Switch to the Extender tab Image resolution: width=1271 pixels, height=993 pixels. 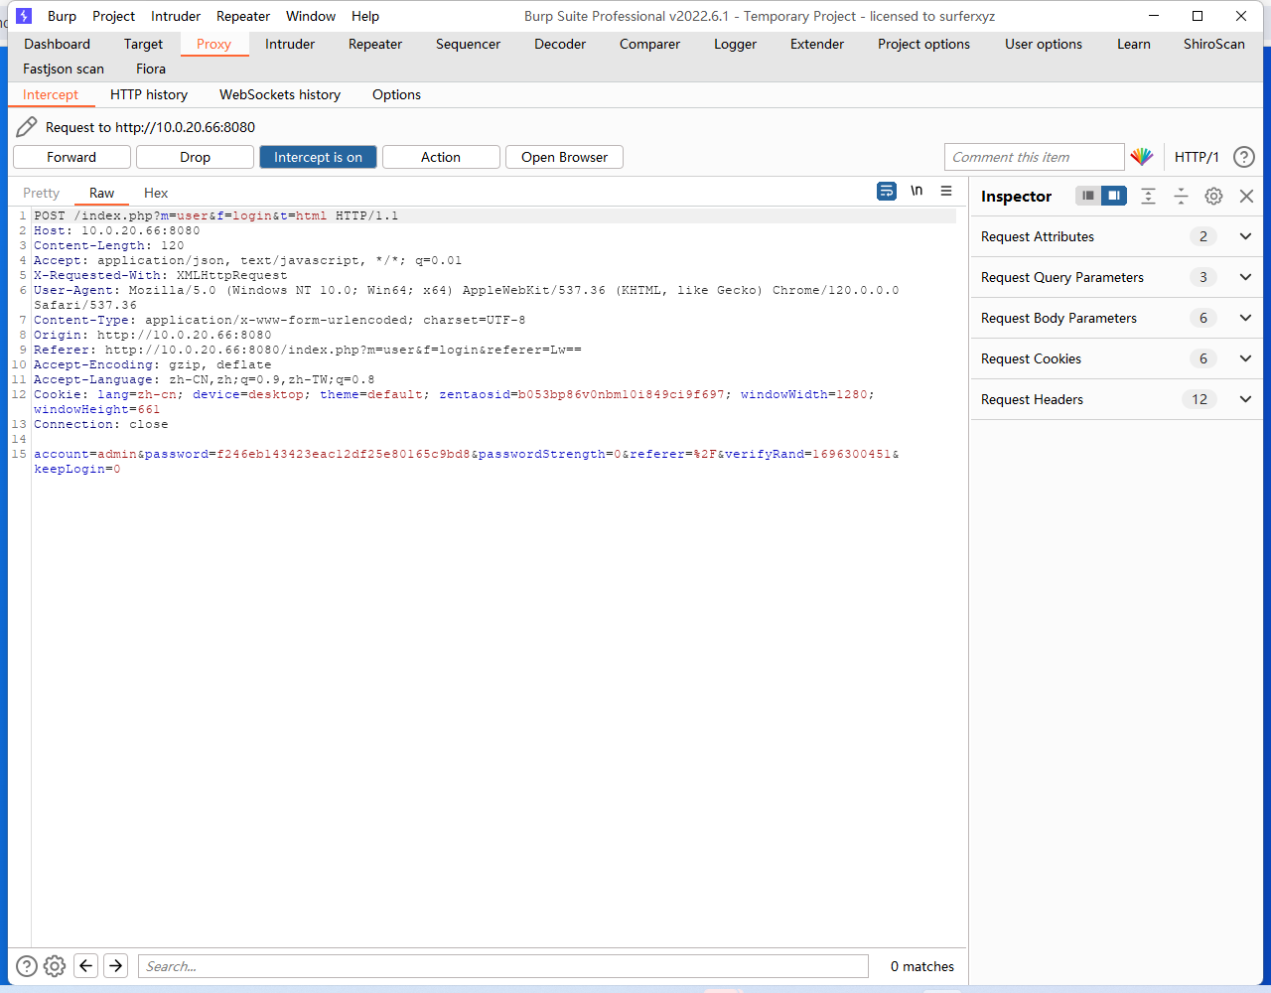coord(817,44)
